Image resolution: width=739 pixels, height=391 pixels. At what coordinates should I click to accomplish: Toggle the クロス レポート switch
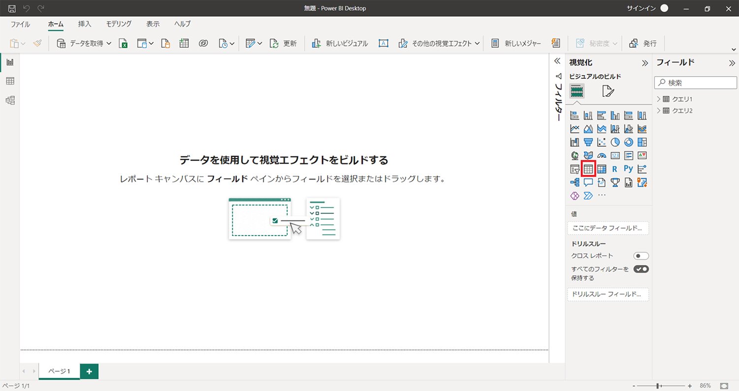(641, 256)
